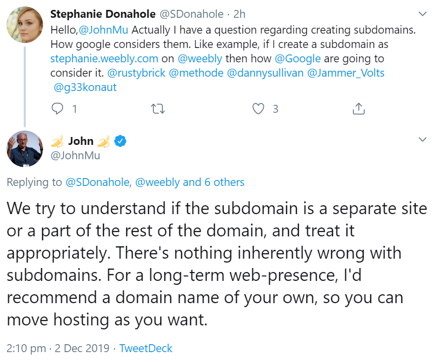Expand the '6 others' in the replying-to line
This screenshot has width=434, height=362.
point(223,182)
